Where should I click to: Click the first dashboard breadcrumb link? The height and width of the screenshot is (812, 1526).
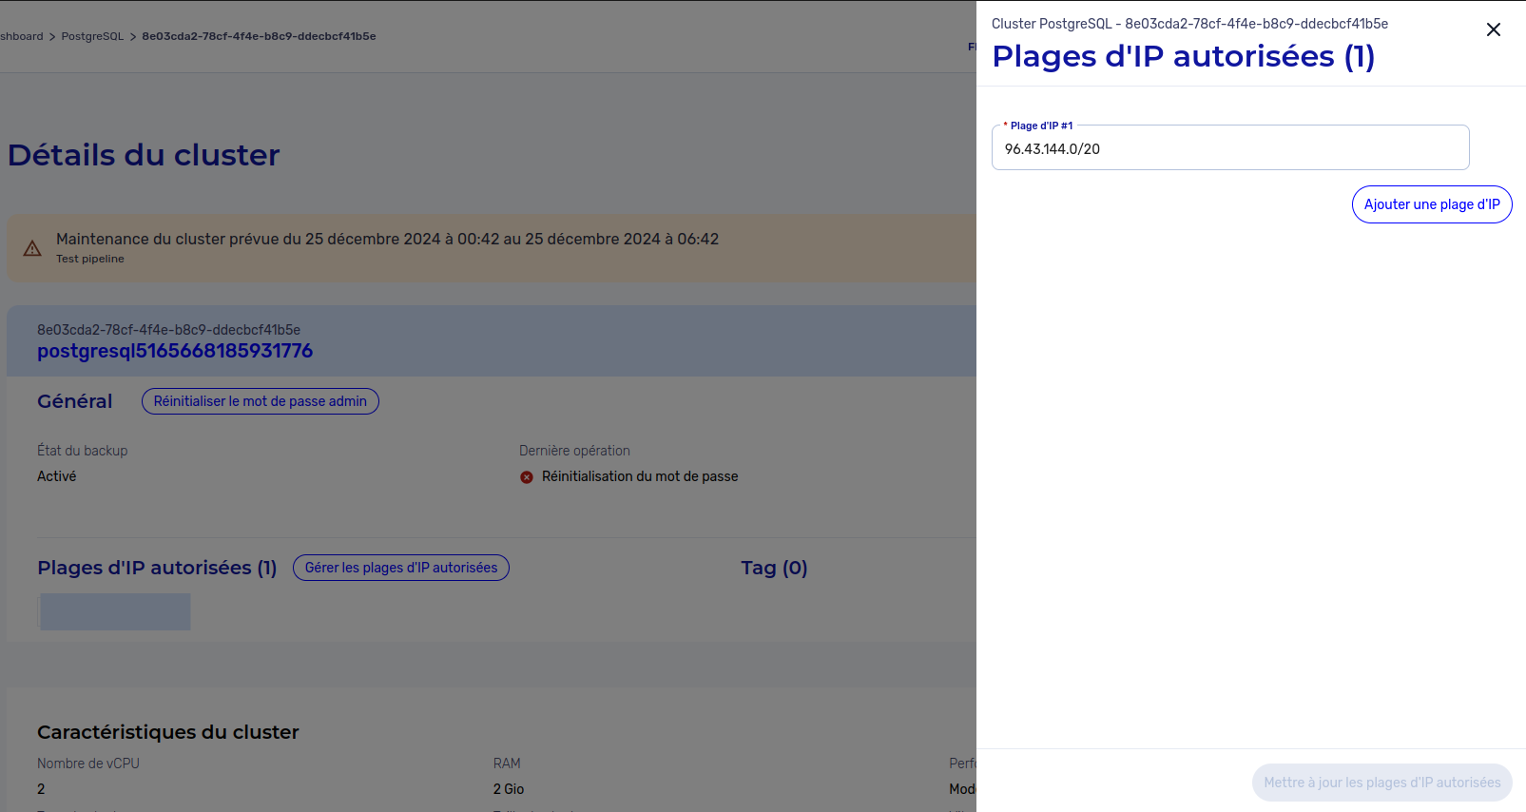[x=22, y=36]
